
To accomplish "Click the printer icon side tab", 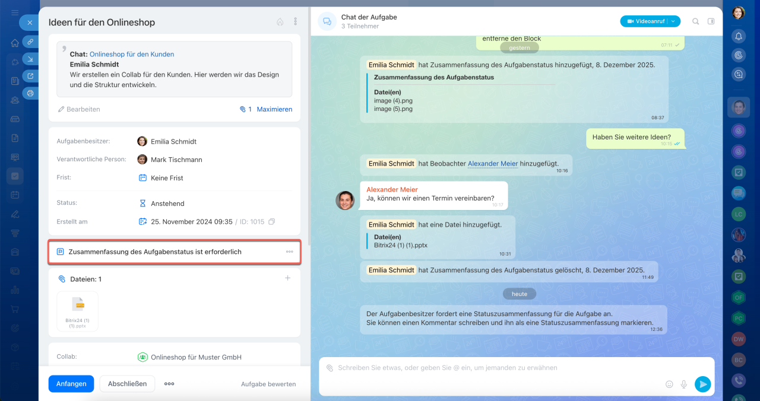I will coord(30,93).
